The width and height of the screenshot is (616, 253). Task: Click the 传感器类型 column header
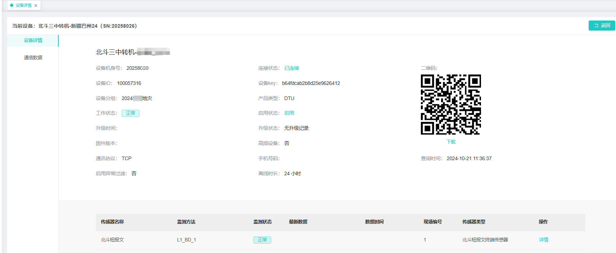(x=474, y=222)
